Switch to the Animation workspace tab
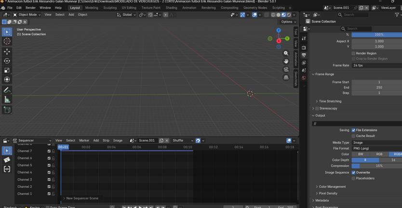This screenshot has height=208, width=402. (x=189, y=8)
